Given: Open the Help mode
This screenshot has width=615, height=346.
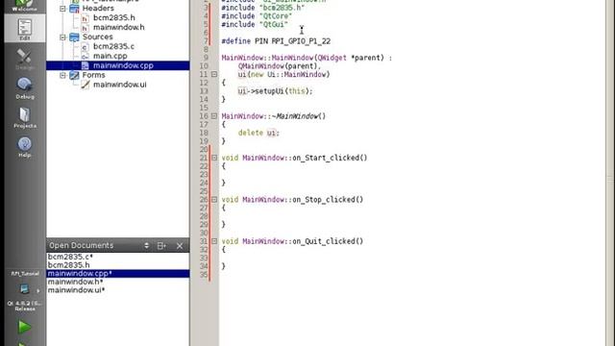Looking at the screenshot, I should tap(24, 147).
